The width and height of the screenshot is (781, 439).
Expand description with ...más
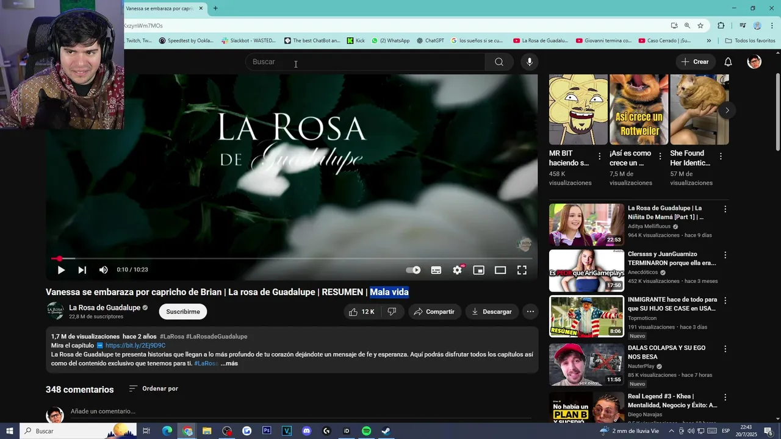pos(229,363)
